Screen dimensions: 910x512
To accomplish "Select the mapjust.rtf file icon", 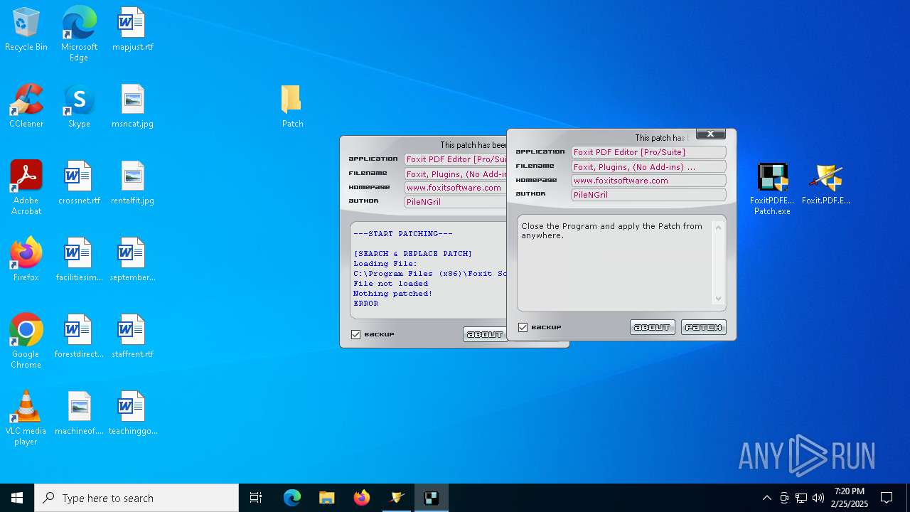I will (132, 30).
